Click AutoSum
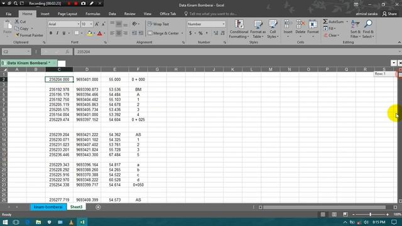This screenshot has height=226, width=402. point(334,22)
